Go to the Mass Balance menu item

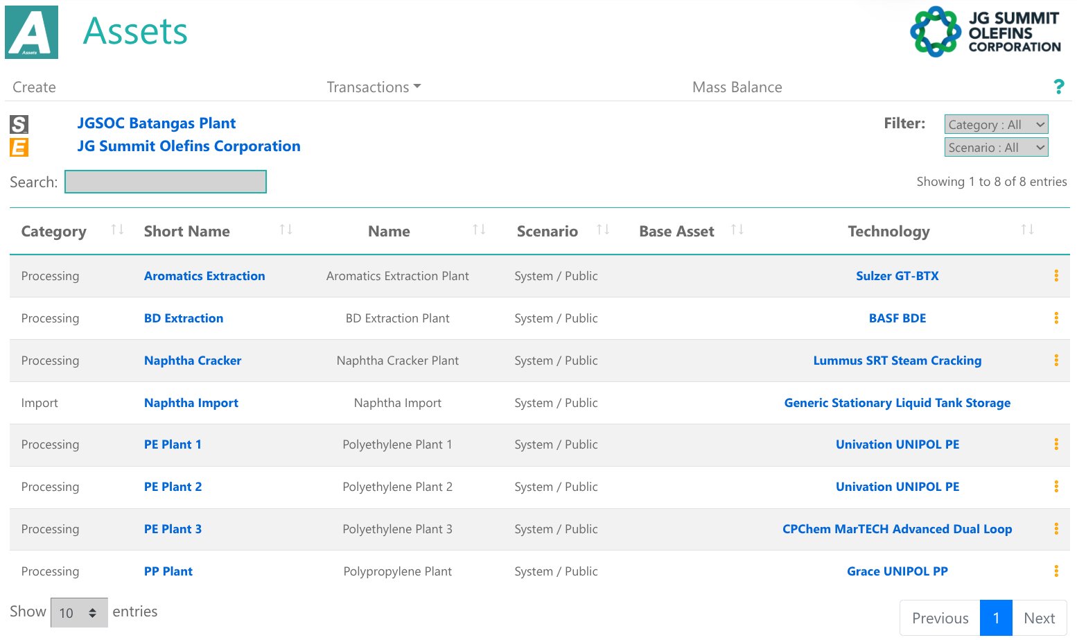pos(737,87)
